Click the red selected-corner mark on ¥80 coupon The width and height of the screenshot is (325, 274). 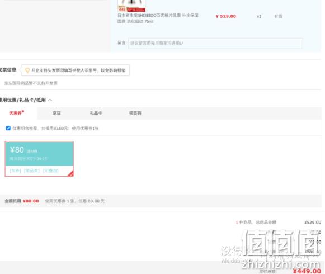click(x=70, y=174)
